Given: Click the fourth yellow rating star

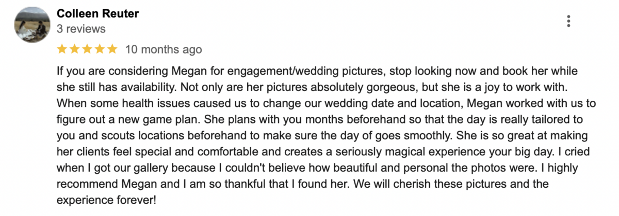Looking at the screenshot, I should coord(100,49).
